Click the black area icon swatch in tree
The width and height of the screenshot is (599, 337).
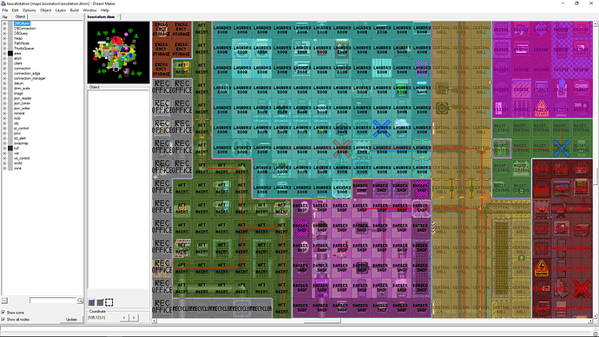10,54
